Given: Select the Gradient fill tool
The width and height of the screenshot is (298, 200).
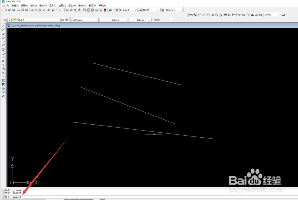Looking at the screenshot, I should 3,84.
